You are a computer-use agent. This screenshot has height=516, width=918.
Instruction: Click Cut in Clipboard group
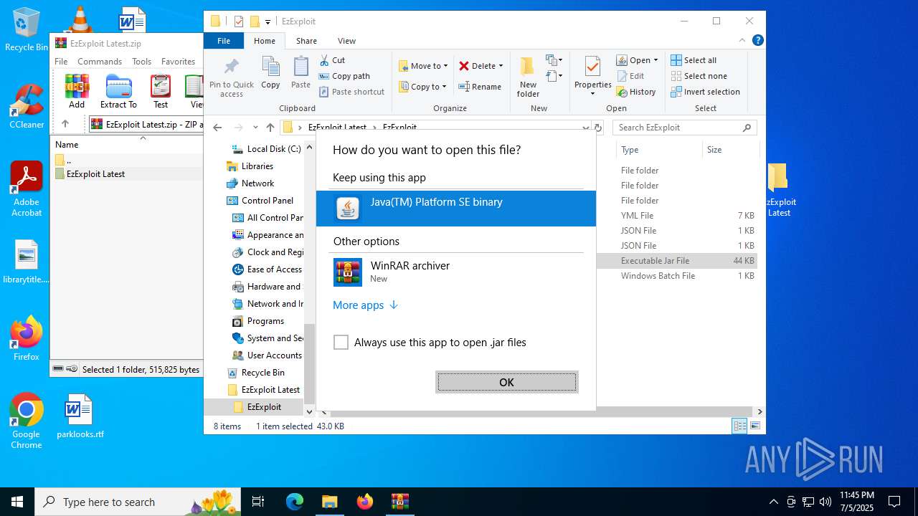click(332, 60)
